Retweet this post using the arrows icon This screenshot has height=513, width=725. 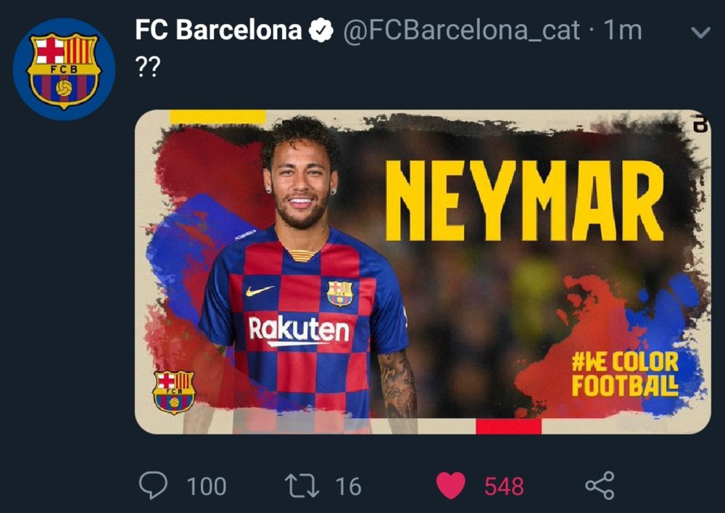302,485
